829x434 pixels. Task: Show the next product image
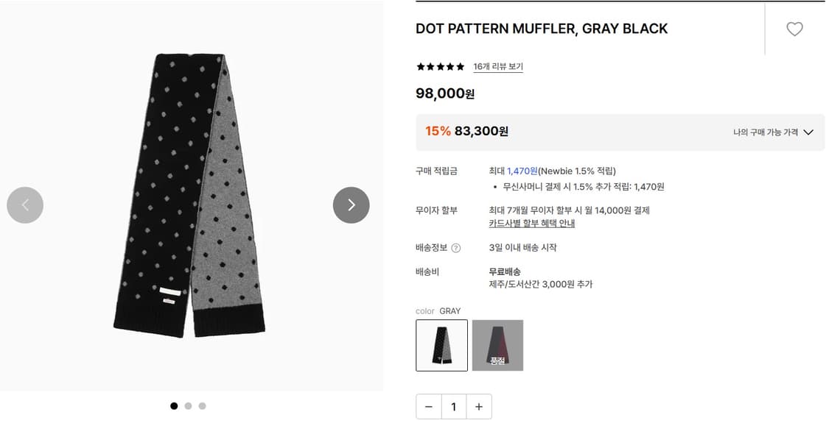pos(351,205)
